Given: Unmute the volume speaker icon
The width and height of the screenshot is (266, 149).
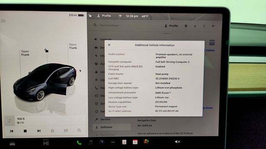Looking at the screenshot, I should click(177, 142).
